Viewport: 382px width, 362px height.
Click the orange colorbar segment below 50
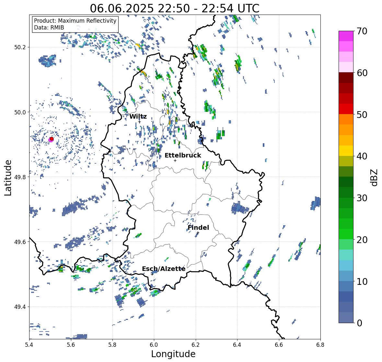point(346,119)
